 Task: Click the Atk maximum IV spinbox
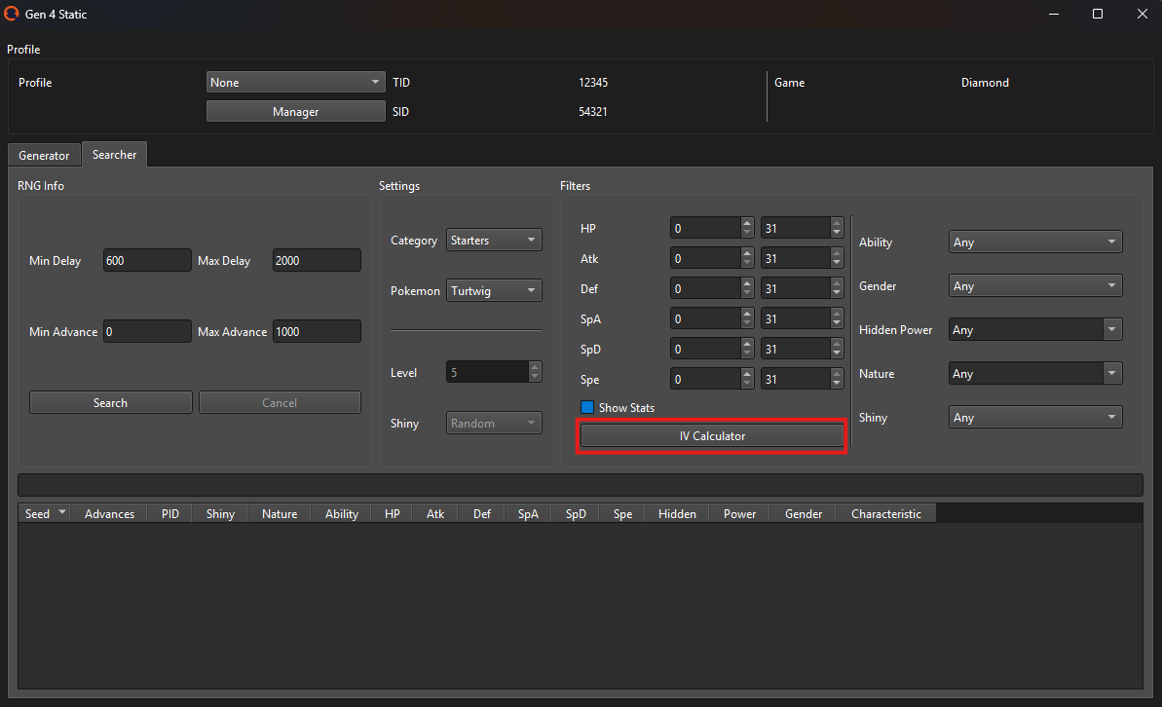point(802,259)
